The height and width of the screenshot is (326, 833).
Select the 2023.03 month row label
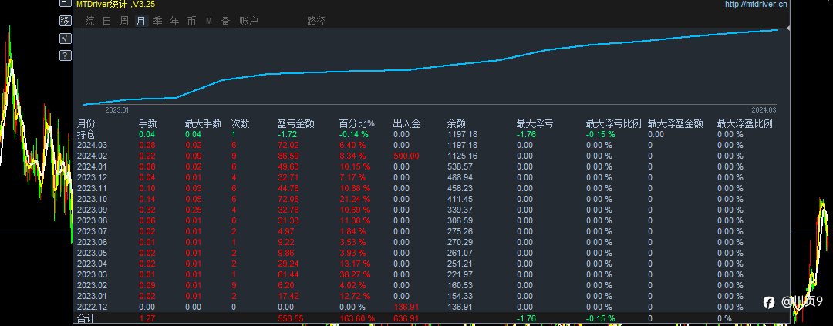pyautogui.click(x=92, y=274)
